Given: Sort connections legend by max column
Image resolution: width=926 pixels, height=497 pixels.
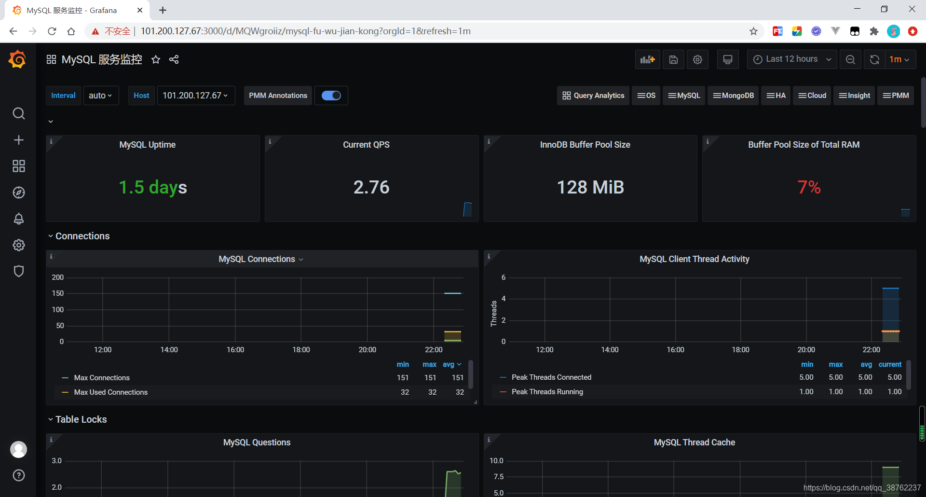Looking at the screenshot, I should (429, 364).
